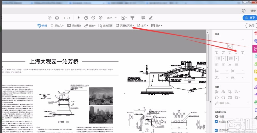257x133 pixels.
Task: Add a sticky note comment
Action: (x=143, y=18)
